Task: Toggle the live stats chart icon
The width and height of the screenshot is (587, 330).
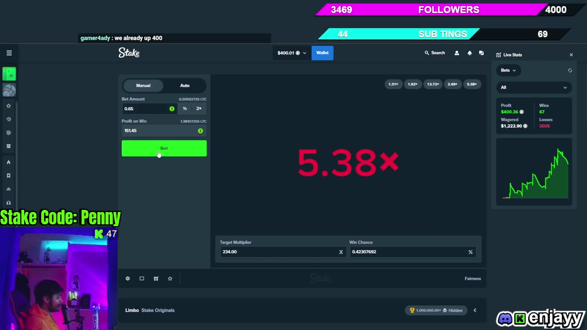Action: (x=156, y=279)
